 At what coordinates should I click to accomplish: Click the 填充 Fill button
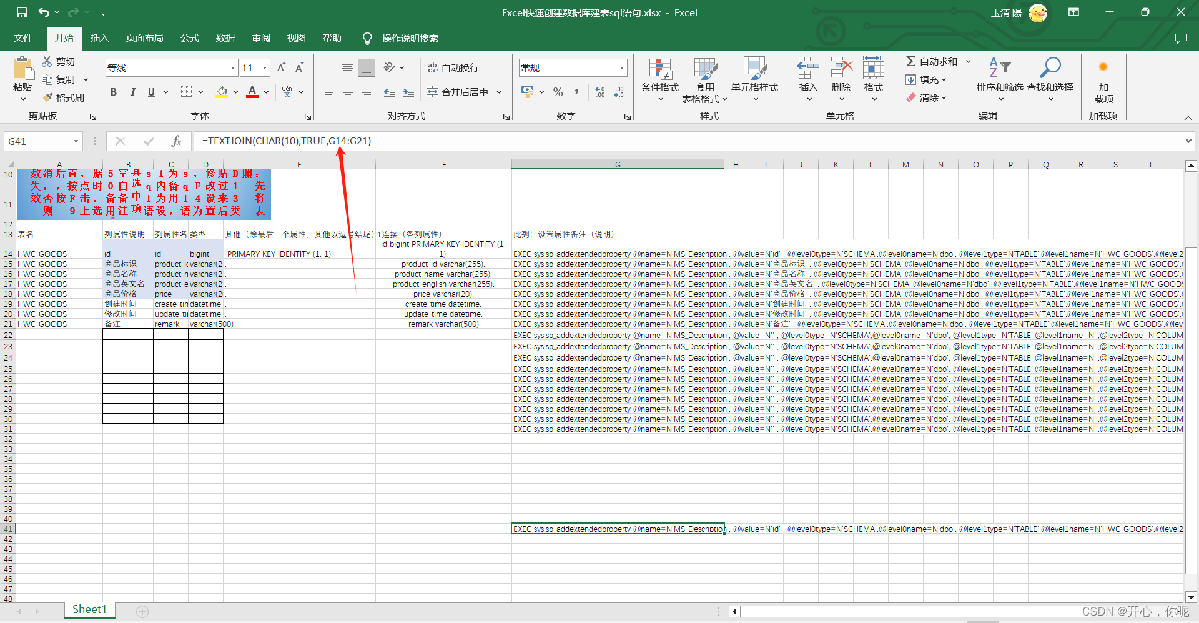pos(927,79)
